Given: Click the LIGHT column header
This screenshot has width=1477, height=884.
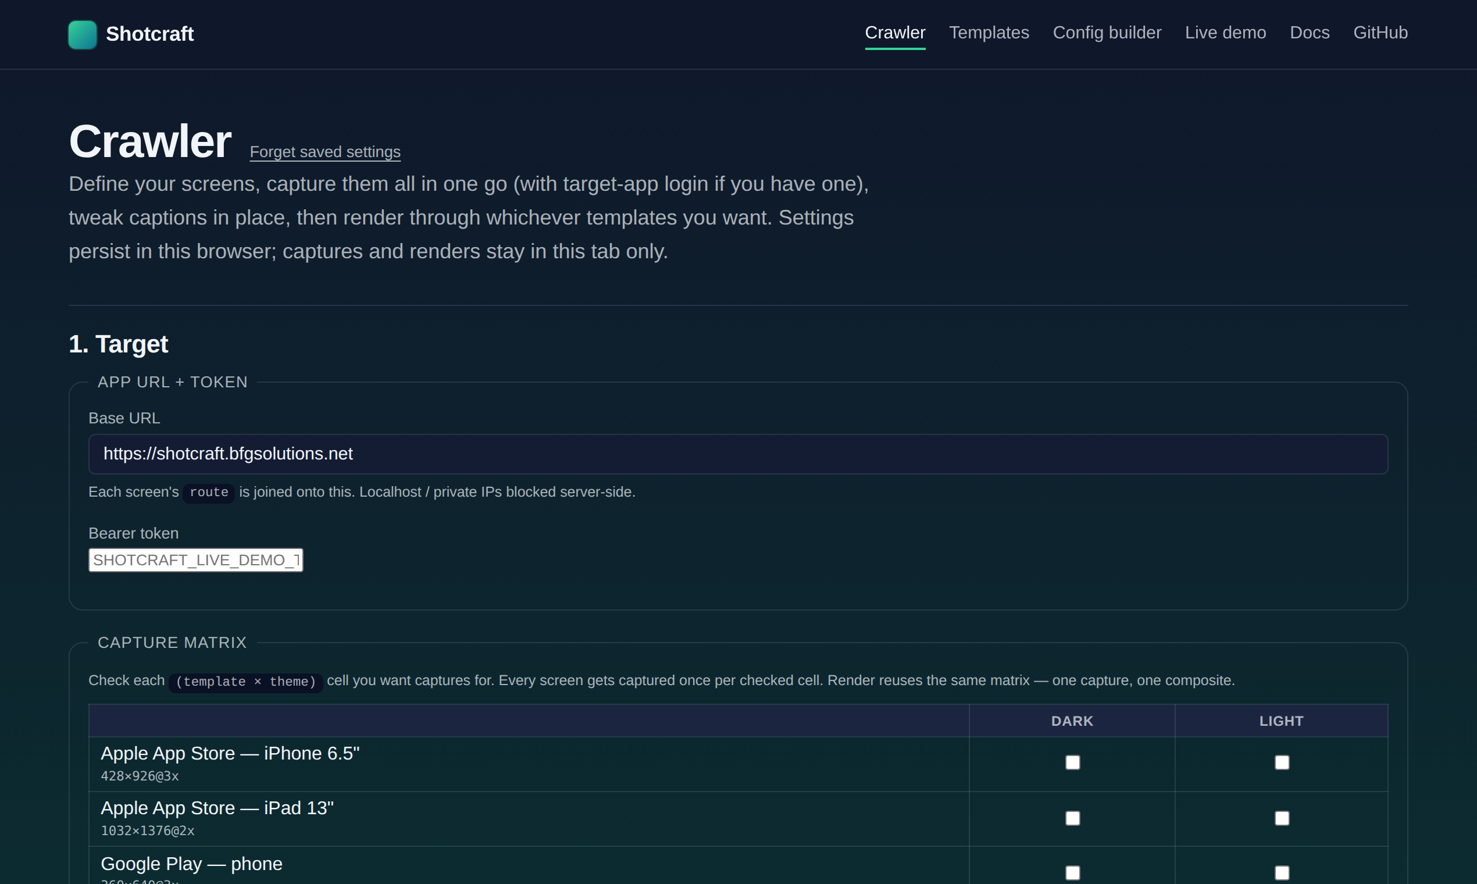Looking at the screenshot, I should [1281, 721].
